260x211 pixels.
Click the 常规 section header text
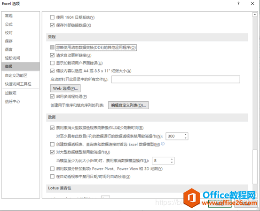(x=52, y=37)
